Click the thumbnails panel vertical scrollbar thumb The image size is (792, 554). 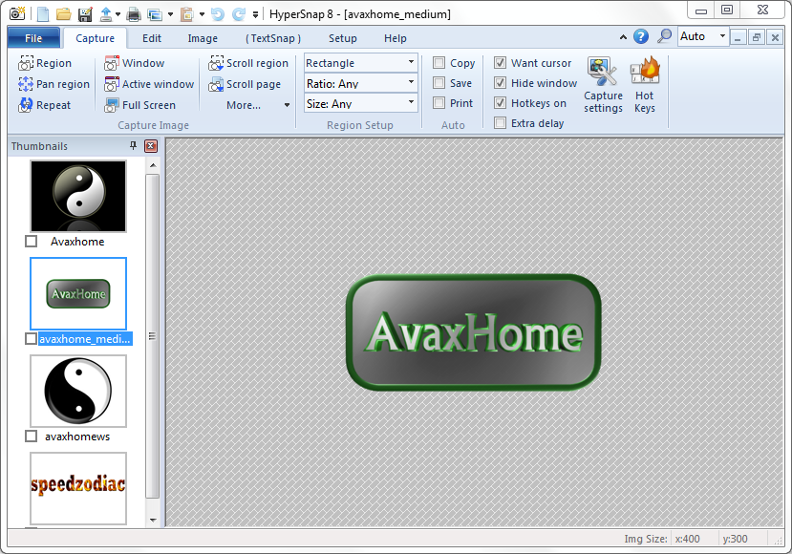153,336
